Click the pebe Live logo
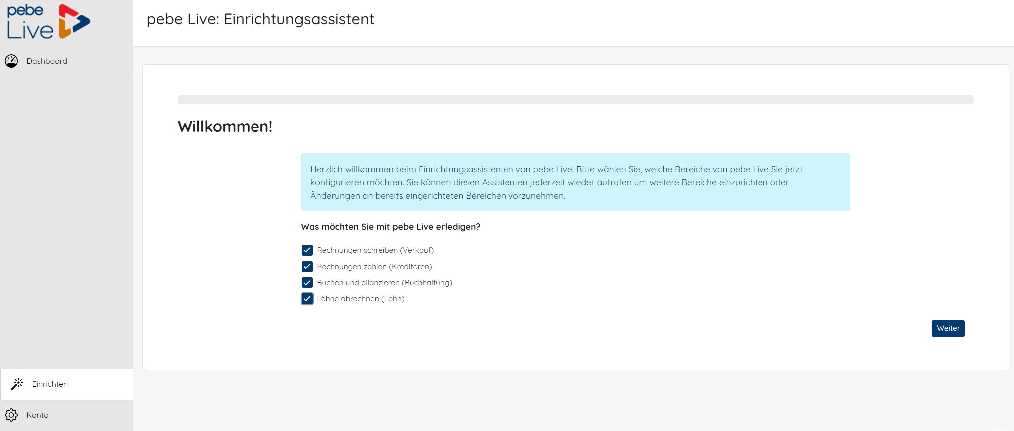The width and height of the screenshot is (1014, 431). click(x=48, y=22)
